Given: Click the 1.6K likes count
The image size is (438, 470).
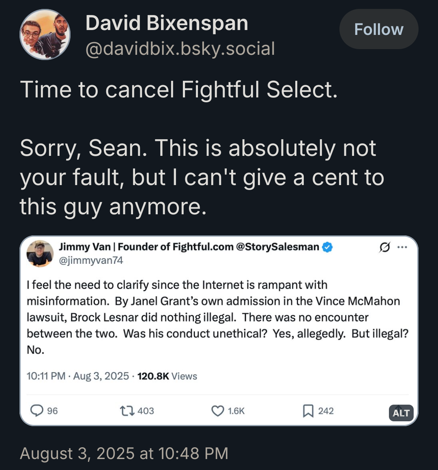Looking at the screenshot, I should (236, 411).
